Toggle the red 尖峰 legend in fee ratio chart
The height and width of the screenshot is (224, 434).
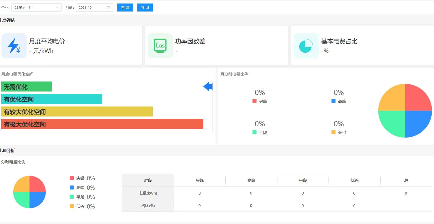(x=260, y=101)
